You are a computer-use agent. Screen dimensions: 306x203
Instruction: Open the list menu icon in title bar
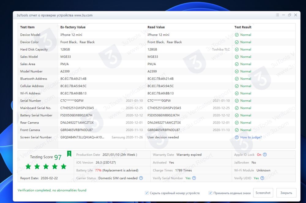pos(277,15)
